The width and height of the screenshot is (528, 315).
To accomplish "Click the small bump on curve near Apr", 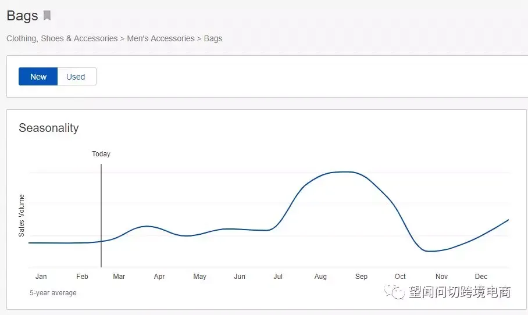I will click(x=147, y=226).
